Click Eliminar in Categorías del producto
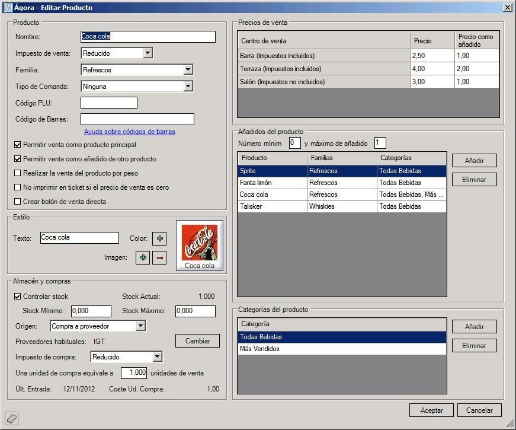This screenshot has height=430, width=516. tap(474, 346)
